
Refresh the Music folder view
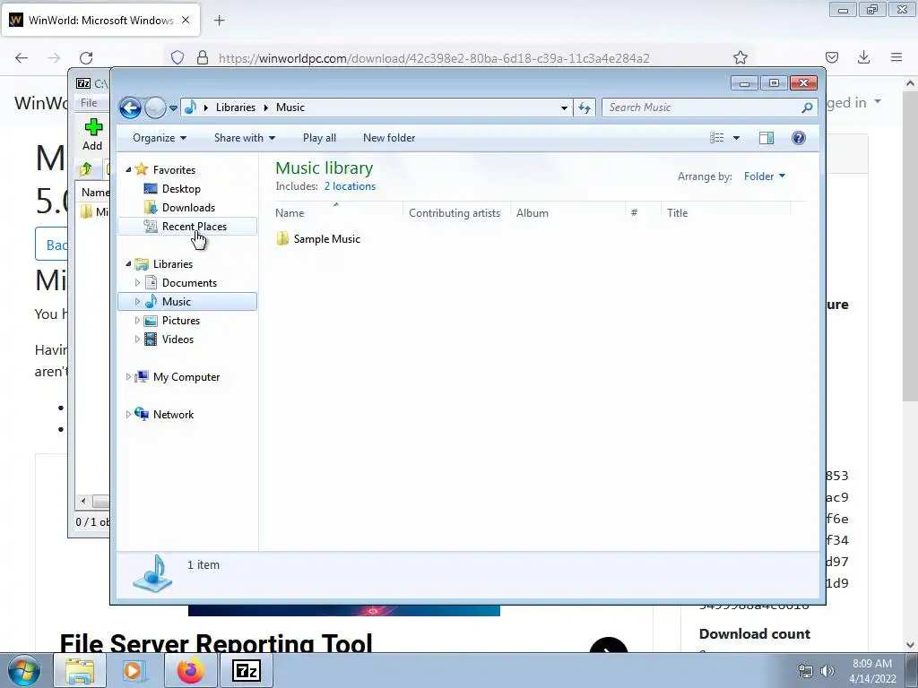click(585, 107)
